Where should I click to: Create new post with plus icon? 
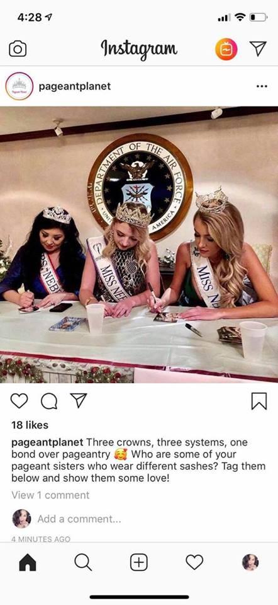coord(139,563)
